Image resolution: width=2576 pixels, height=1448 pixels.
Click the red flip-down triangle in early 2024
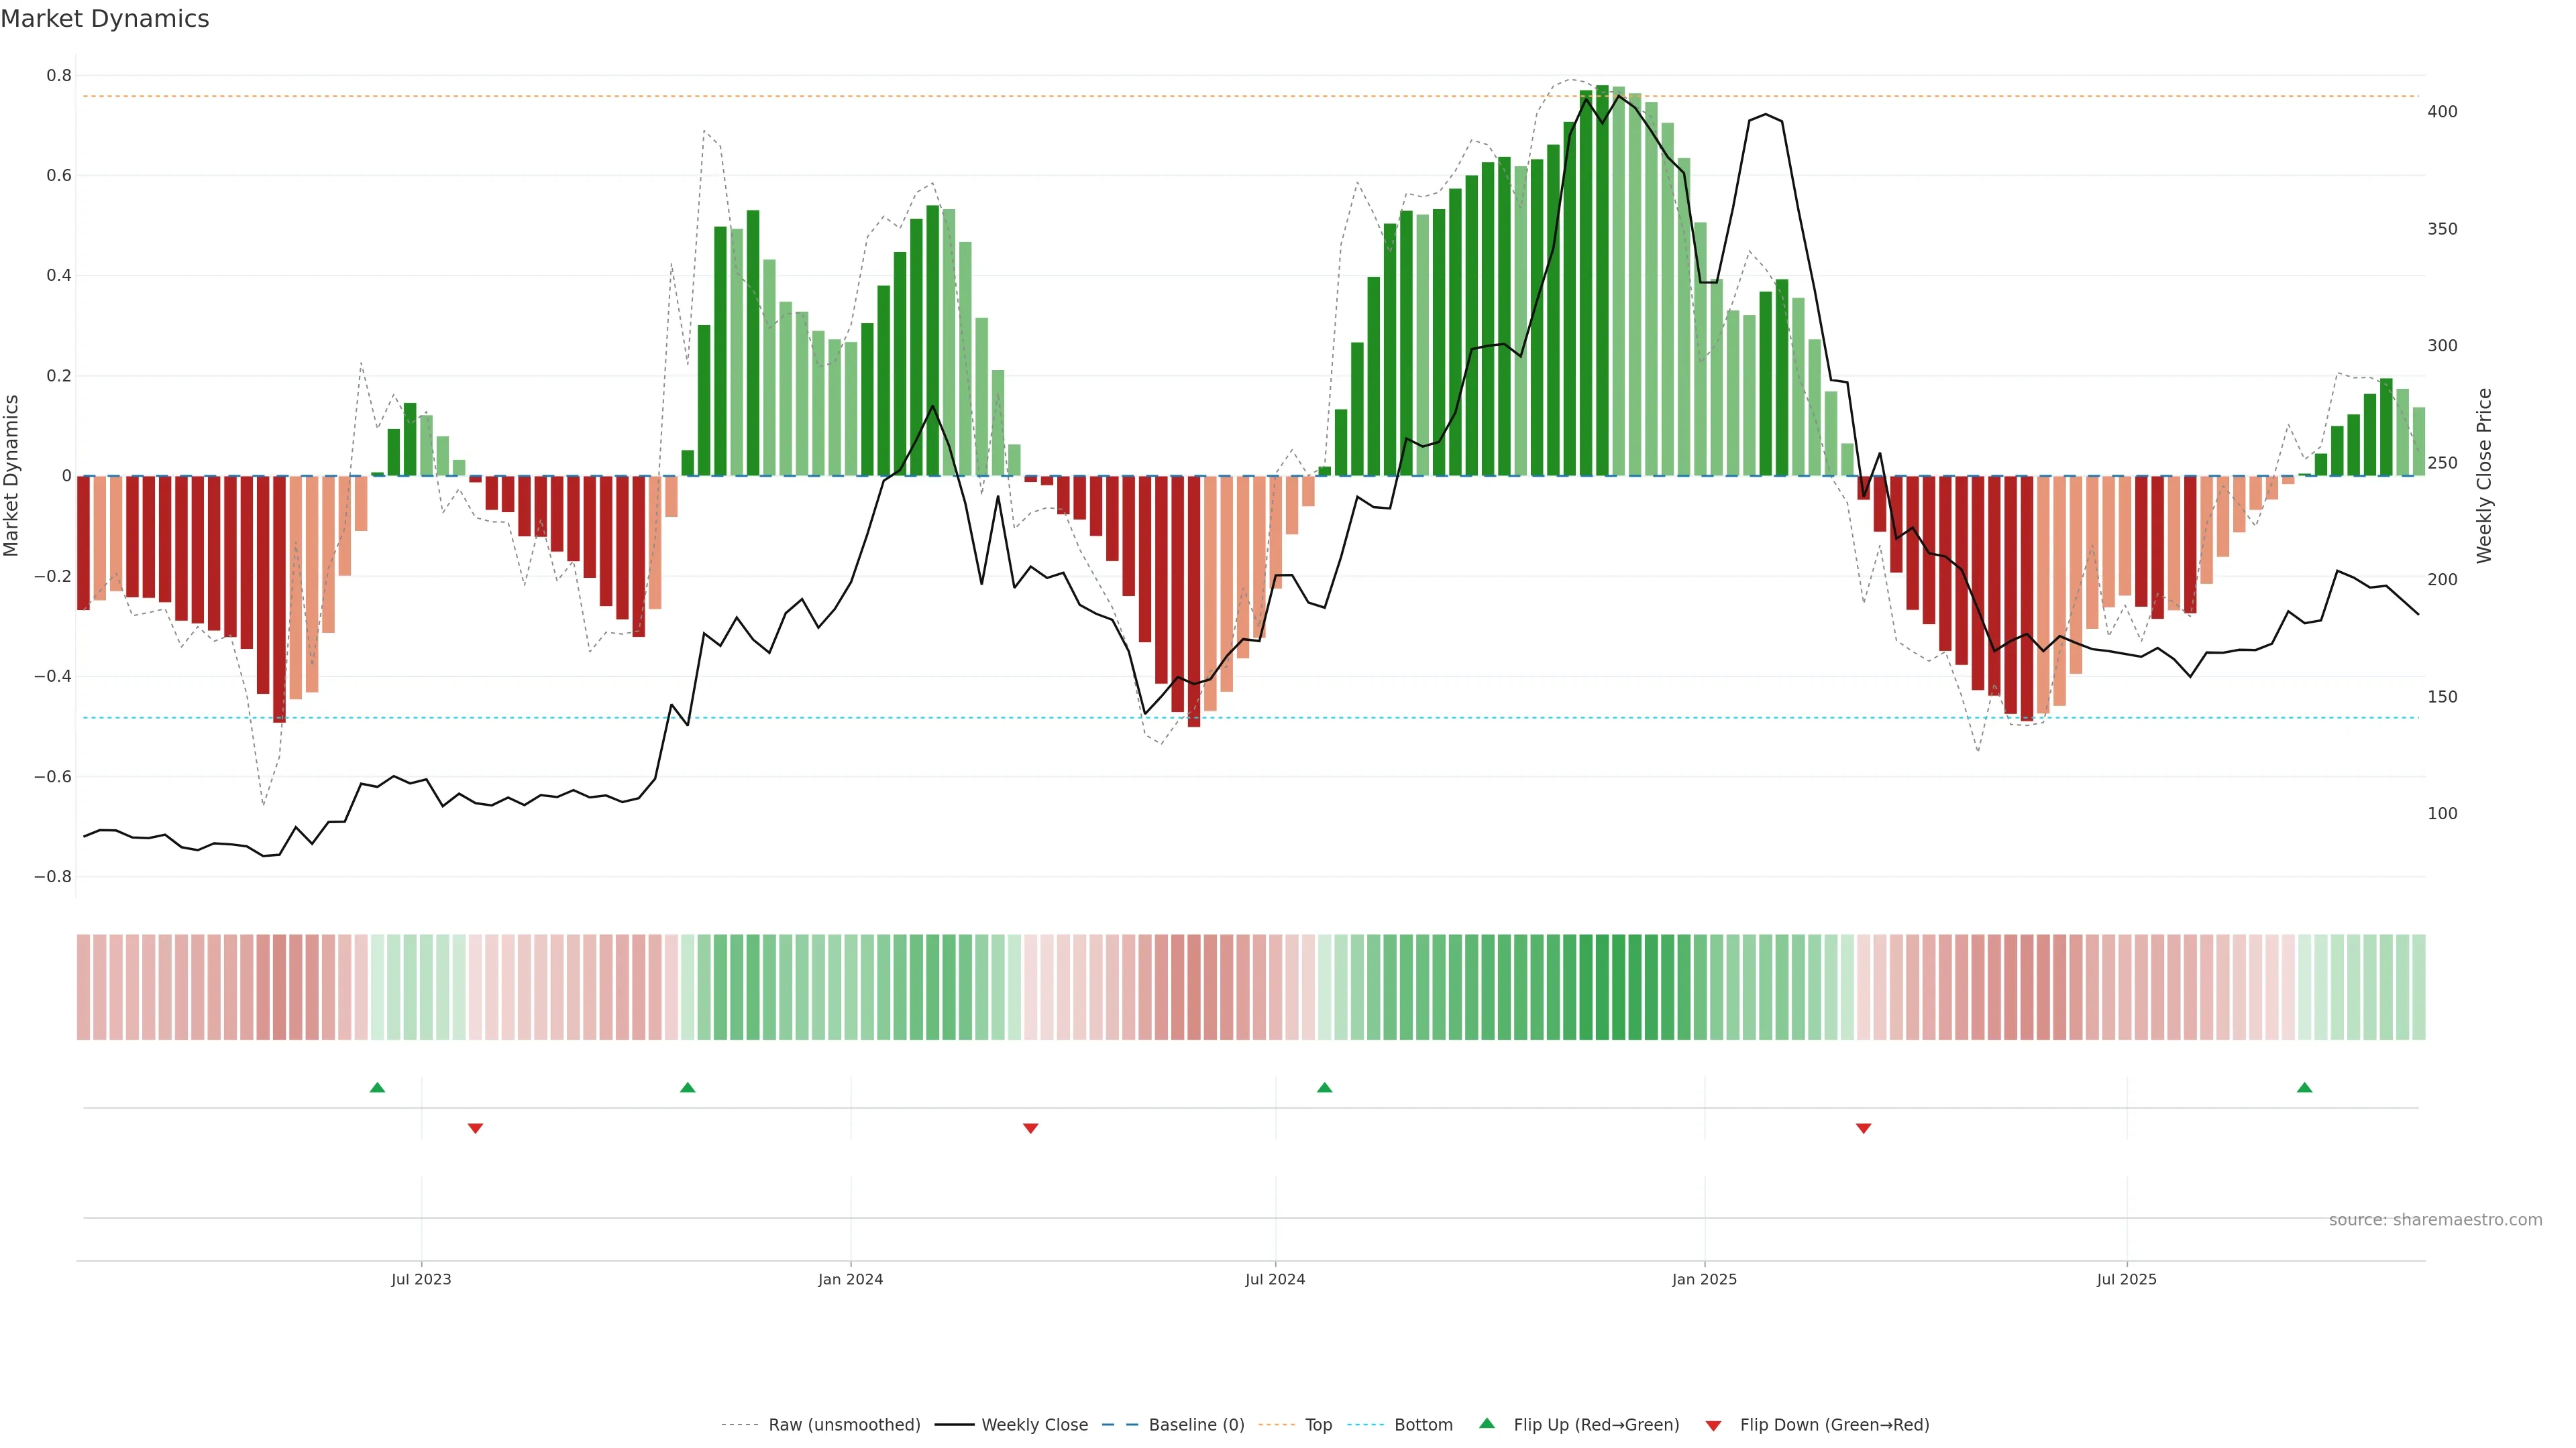[1030, 1128]
